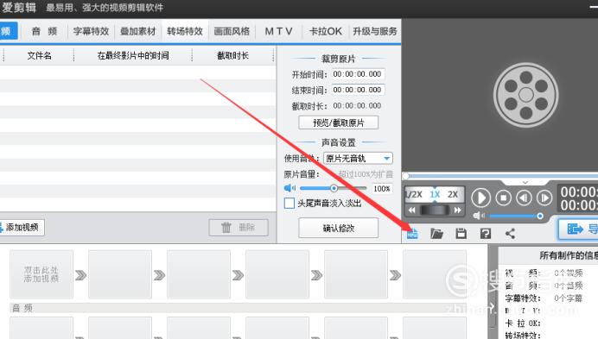Switch to the MTV tab
This screenshot has height=339, width=598.
pos(279,31)
